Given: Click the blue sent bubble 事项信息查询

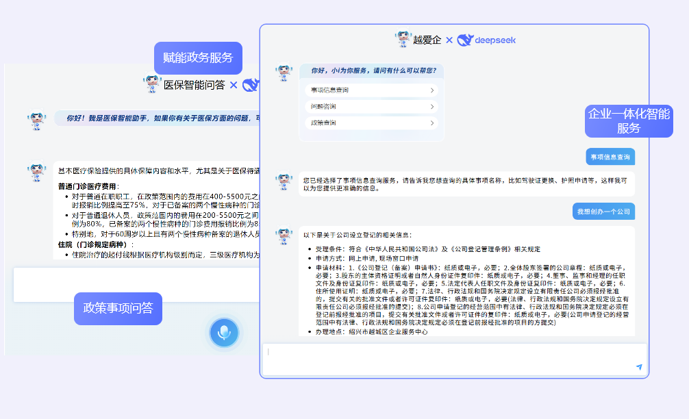Looking at the screenshot, I should coord(610,157).
